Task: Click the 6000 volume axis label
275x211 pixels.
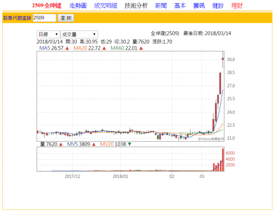Action: point(230,153)
